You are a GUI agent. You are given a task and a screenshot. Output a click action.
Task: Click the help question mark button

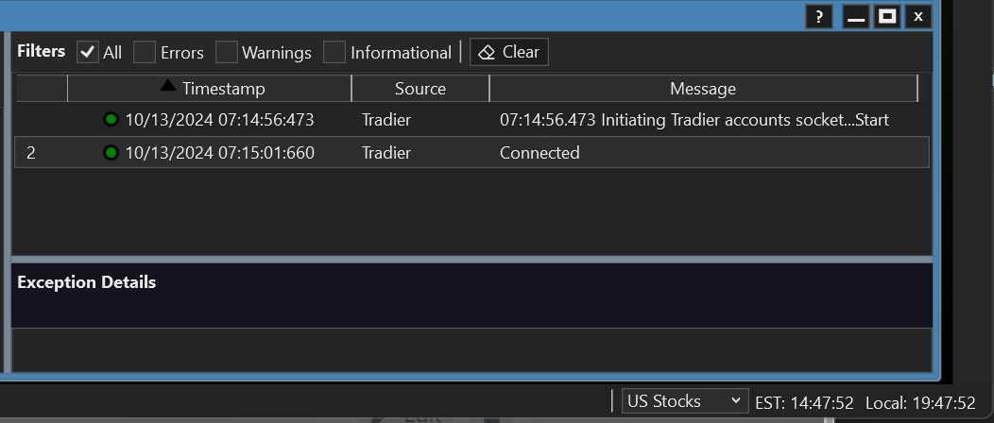819,17
